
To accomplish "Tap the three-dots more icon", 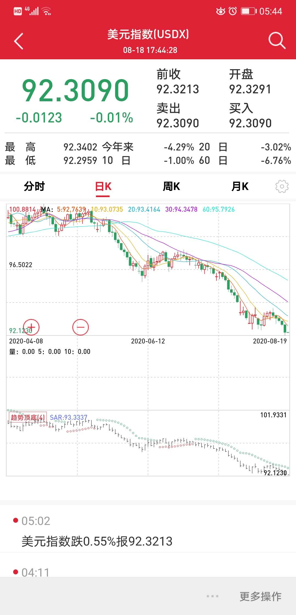I will tap(212, 596).
